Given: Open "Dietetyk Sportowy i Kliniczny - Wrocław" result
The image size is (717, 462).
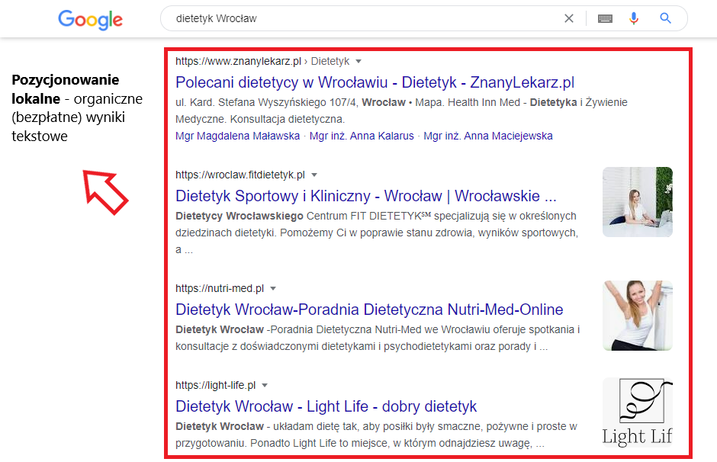Looking at the screenshot, I should coord(366,196).
